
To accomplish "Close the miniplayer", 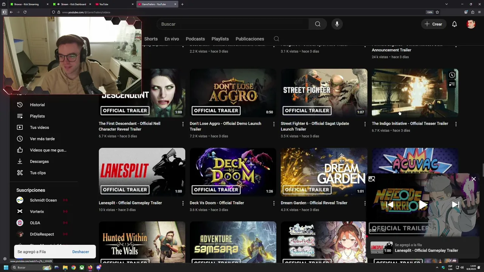I will 473,179.
